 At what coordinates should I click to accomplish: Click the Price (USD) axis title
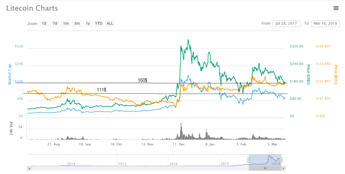[x=308, y=75]
